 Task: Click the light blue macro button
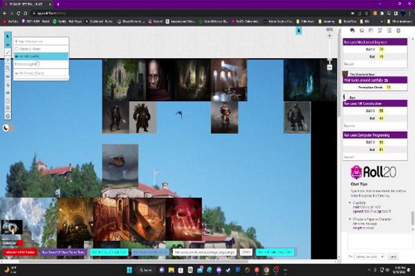[x=150, y=253]
